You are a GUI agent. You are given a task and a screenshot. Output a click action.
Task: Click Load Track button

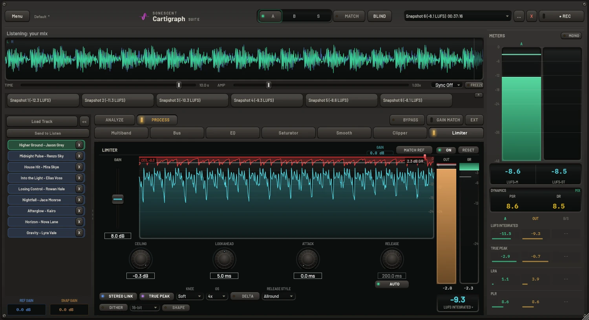[42, 121]
